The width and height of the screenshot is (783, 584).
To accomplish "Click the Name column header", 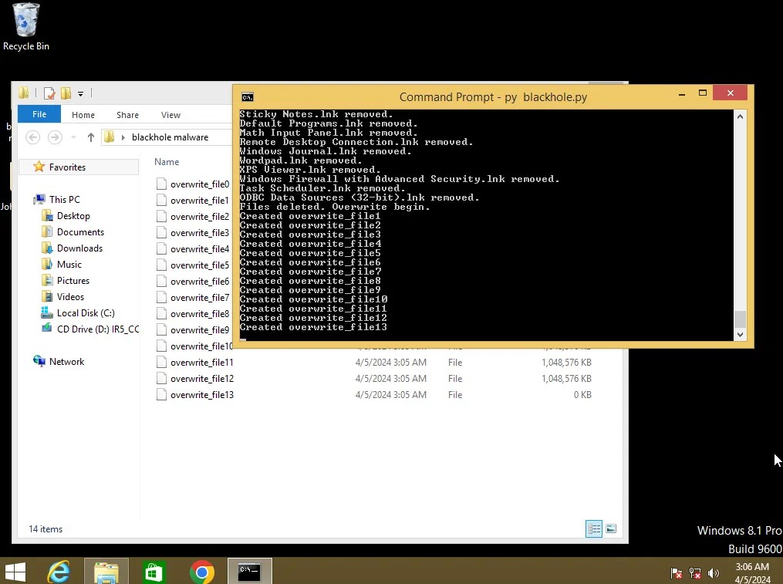I will [x=167, y=162].
